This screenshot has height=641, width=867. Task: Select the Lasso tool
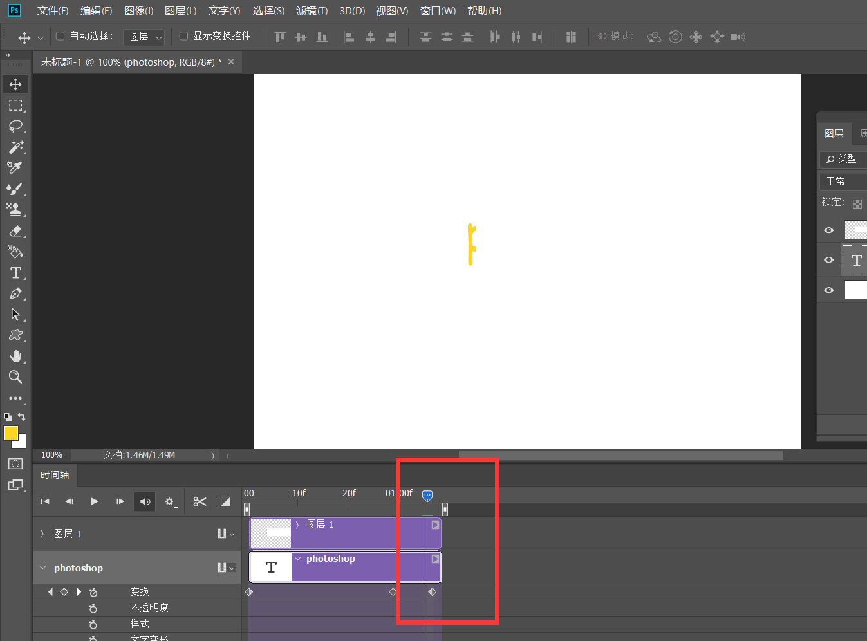click(x=15, y=126)
